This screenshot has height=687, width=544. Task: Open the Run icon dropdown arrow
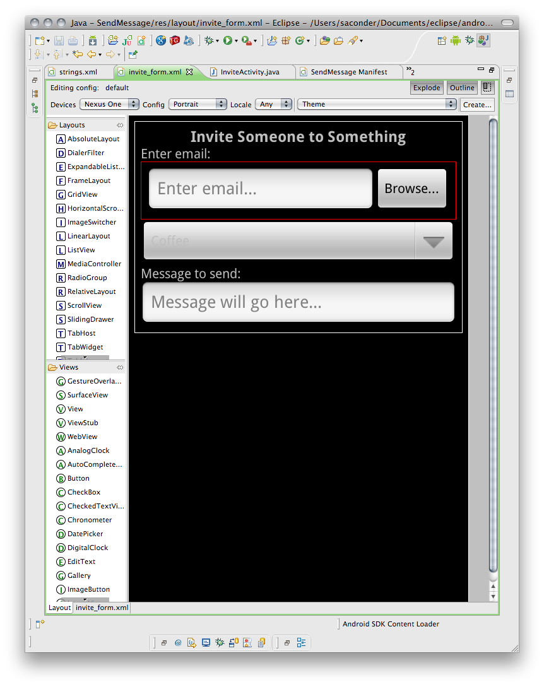click(x=236, y=41)
